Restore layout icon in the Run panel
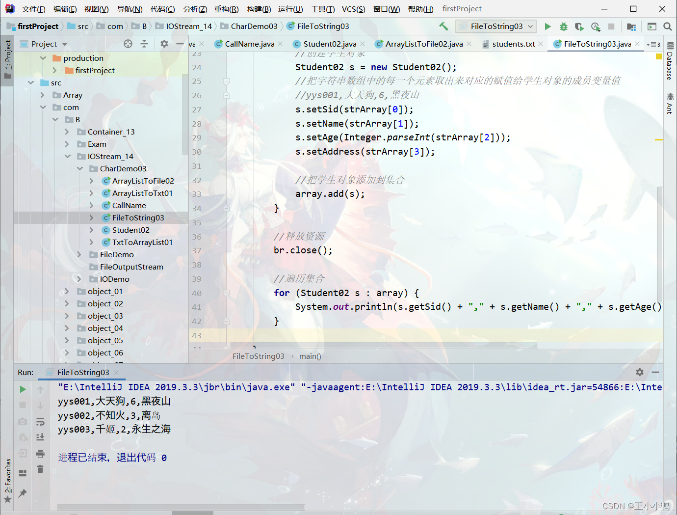The height and width of the screenshot is (515, 677). pos(23,473)
